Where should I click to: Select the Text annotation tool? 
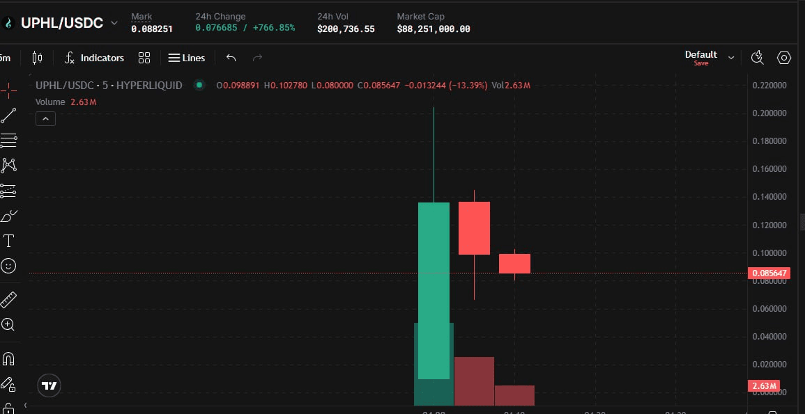coord(8,241)
